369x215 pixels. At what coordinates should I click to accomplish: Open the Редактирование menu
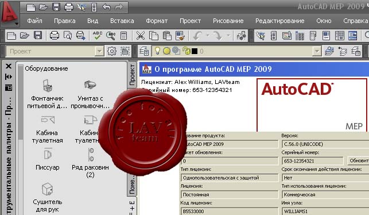tap(280, 21)
